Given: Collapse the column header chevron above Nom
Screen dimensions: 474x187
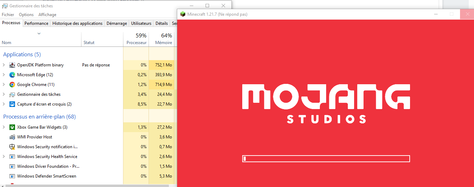Looking at the screenshot, I should (x=39, y=34).
